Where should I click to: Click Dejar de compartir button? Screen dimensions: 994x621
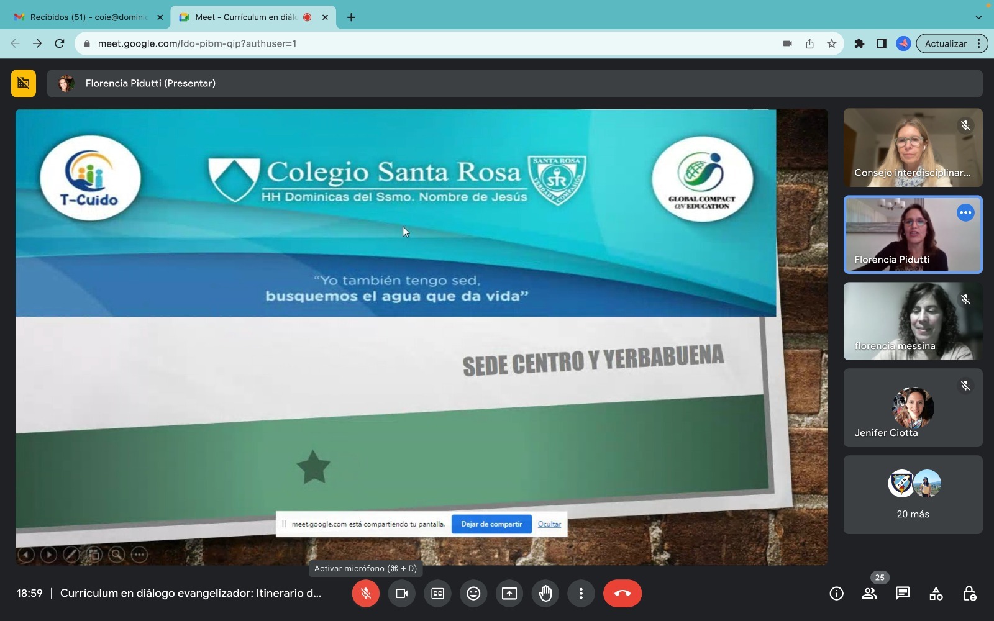(x=491, y=524)
